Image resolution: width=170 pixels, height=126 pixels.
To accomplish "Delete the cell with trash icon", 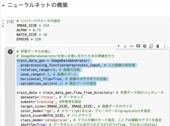I will (158, 46).
